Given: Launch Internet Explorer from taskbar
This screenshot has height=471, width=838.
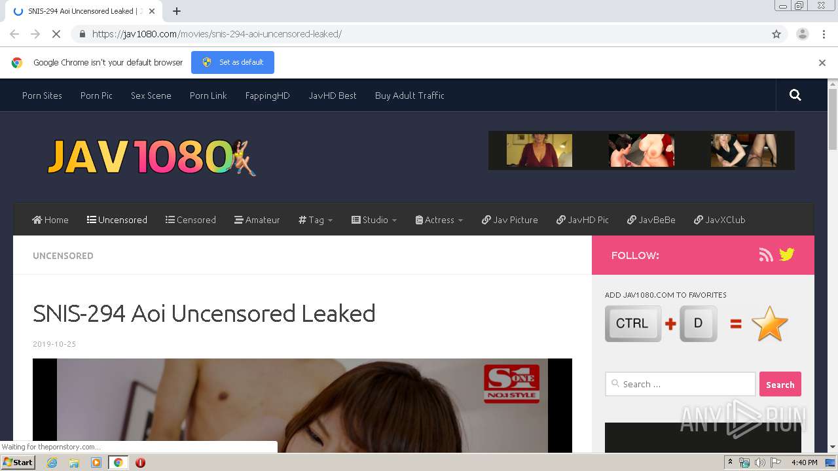Looking at the screenshot, I should click(52, 462).
